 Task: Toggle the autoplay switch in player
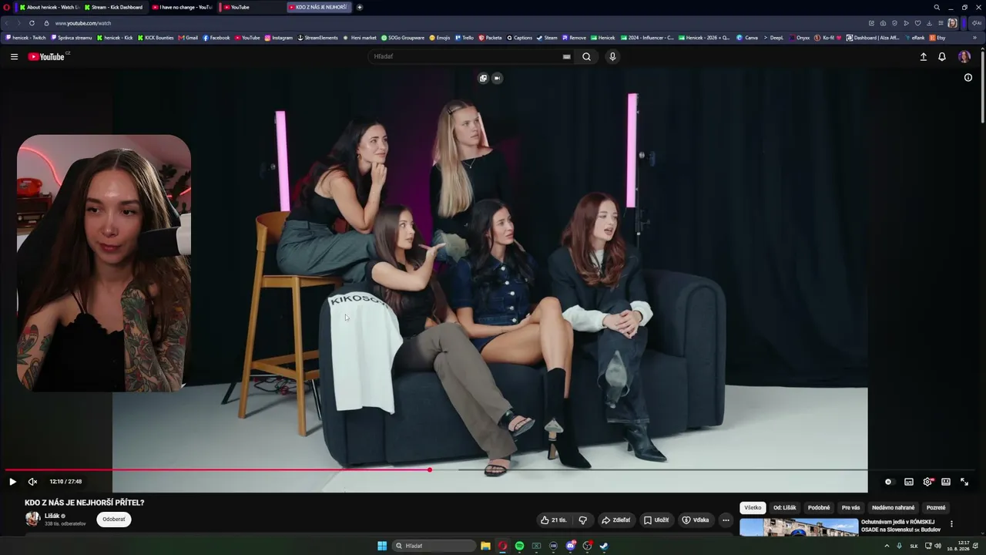tap(888, 482)
